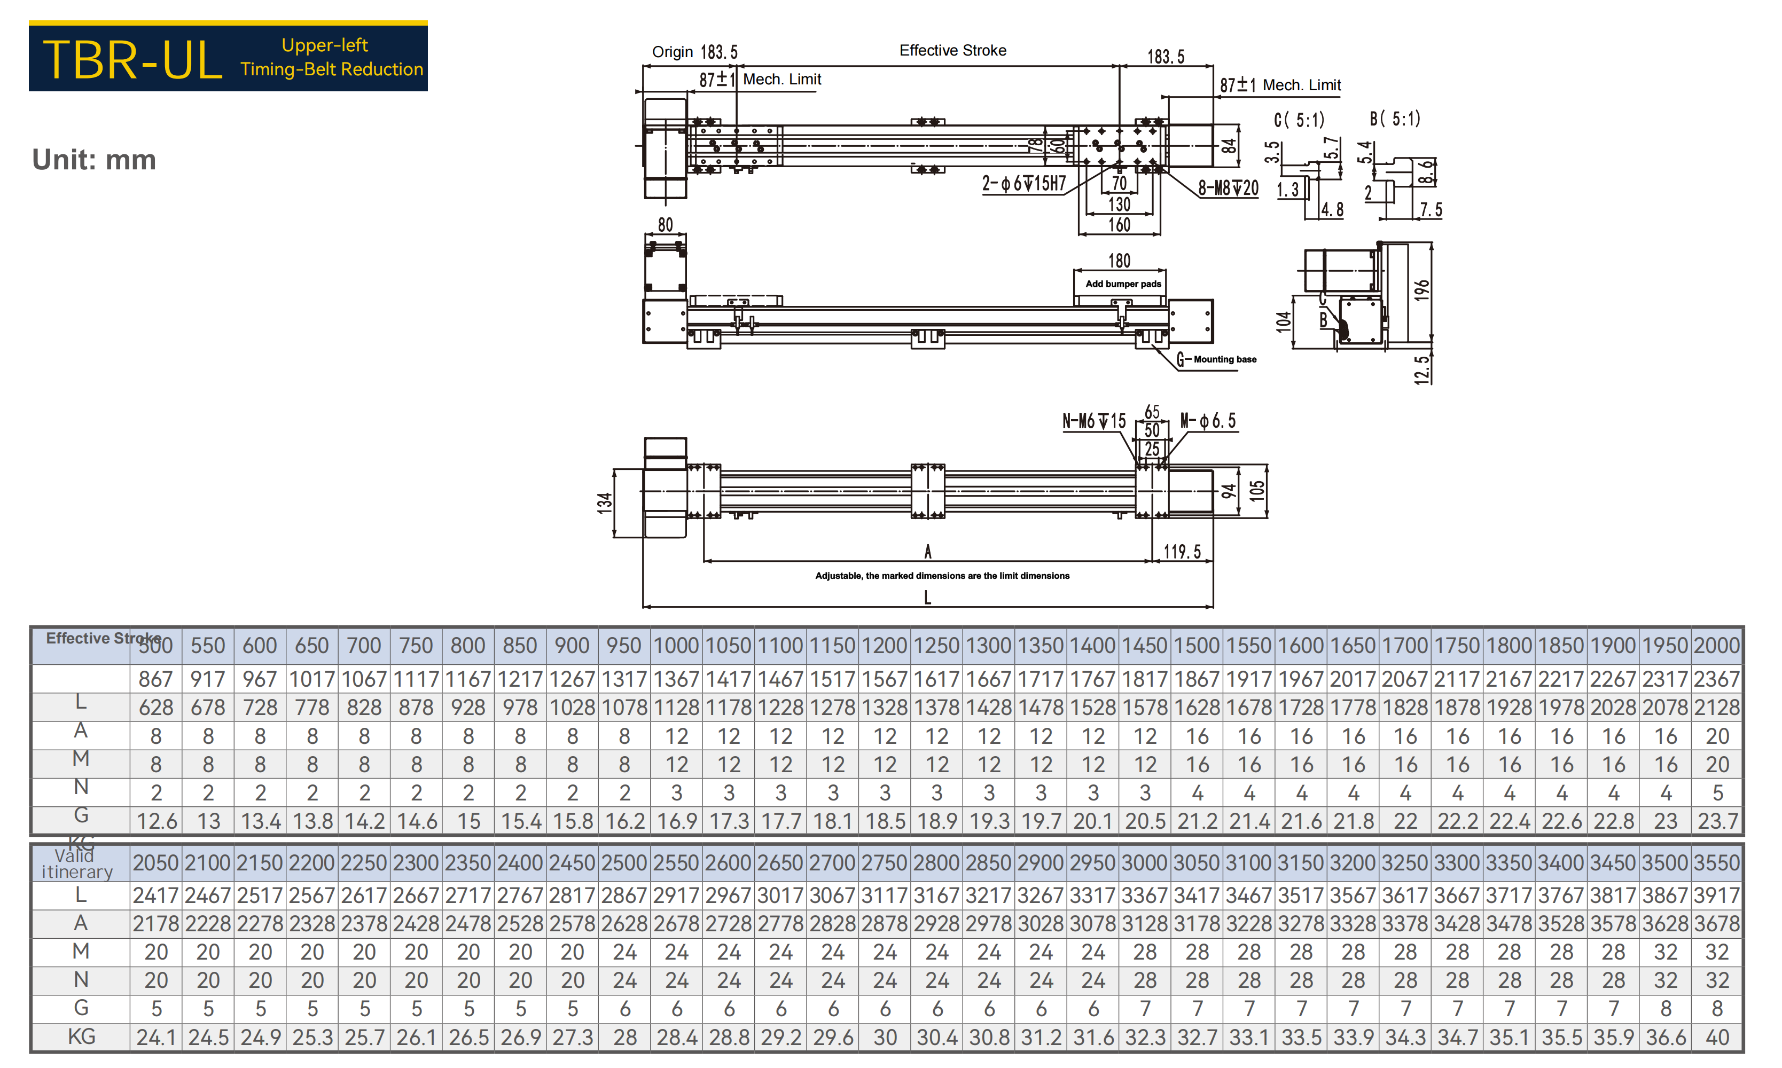The image size is (1782, 1068).
Task: Click the 16.9 weight value cell
Action: [676, 821]
